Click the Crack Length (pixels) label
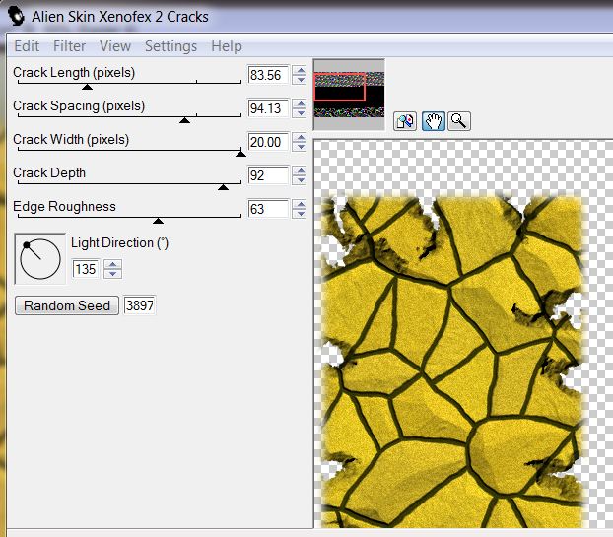This screenshot has width=613, height=537. click(x=74, y=72)
